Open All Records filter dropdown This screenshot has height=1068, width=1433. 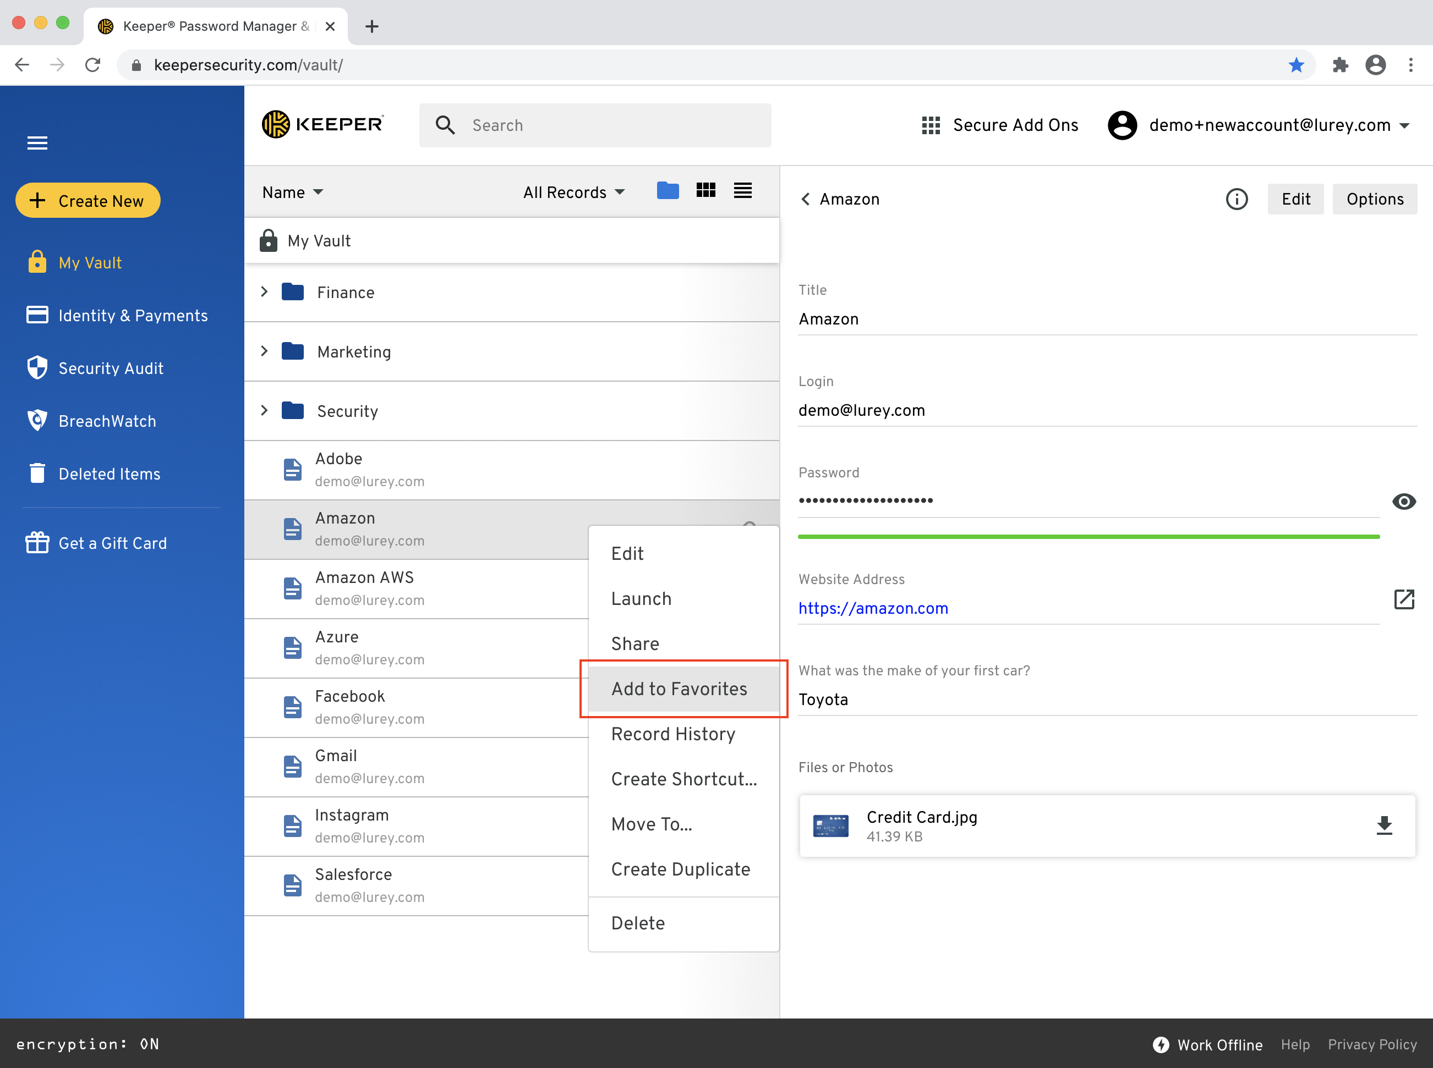(x=574, y=192)
